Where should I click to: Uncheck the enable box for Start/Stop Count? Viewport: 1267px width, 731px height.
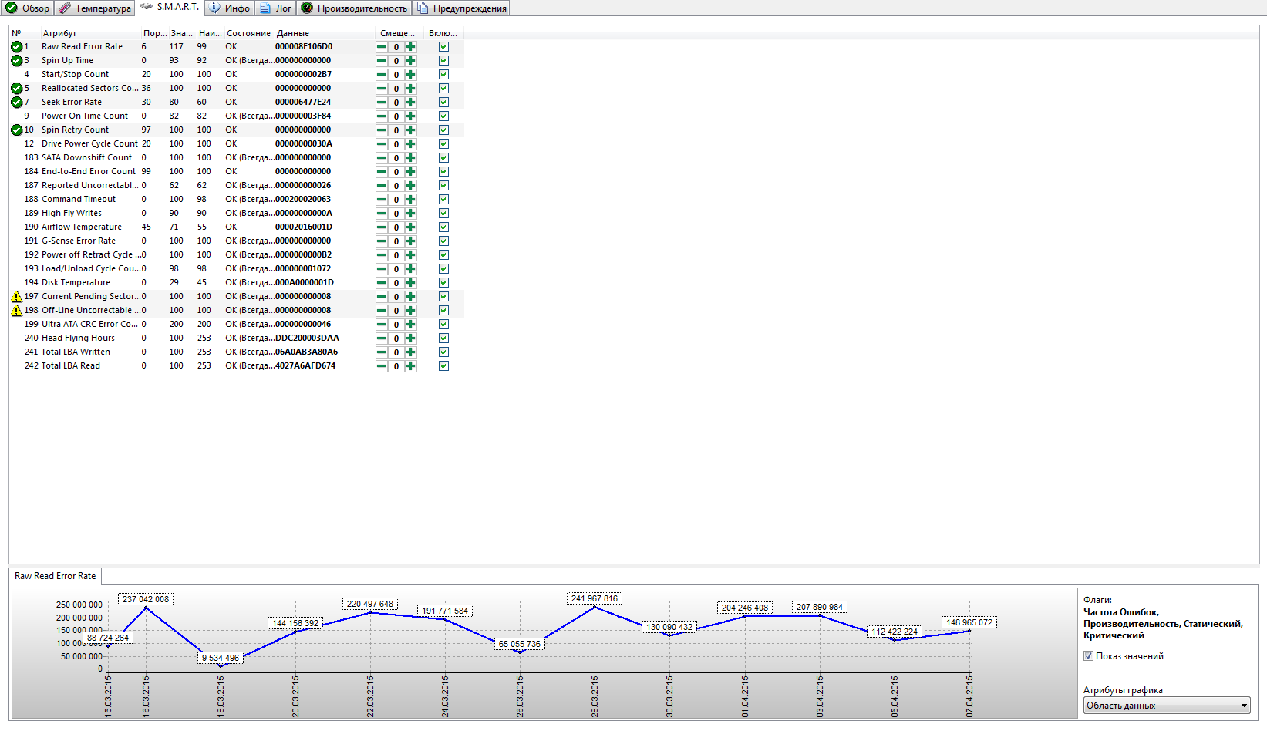pos(443,75)
